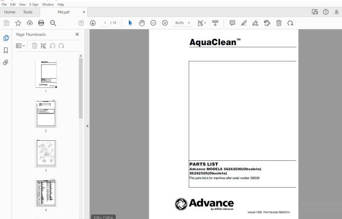Switch to the Home tab
342x219 pixels.
(10, 12)
